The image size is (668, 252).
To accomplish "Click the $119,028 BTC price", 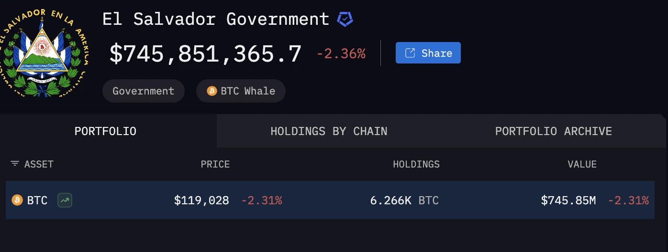I will [x=201, y=200].
